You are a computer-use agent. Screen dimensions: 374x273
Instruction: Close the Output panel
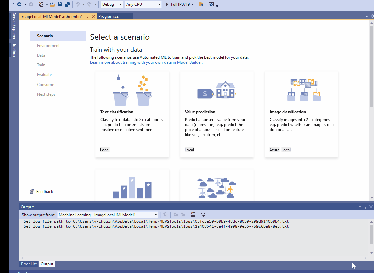tap(371, 207)
